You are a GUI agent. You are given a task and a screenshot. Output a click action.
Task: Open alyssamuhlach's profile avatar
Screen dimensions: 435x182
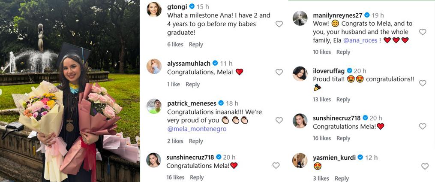pos(154,67)
